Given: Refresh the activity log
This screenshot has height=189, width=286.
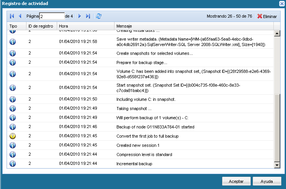Looking at the screenshot, I should (99, 16).
